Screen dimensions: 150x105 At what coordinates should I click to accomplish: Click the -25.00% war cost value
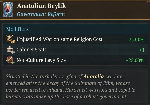click(x=136, y=39)
